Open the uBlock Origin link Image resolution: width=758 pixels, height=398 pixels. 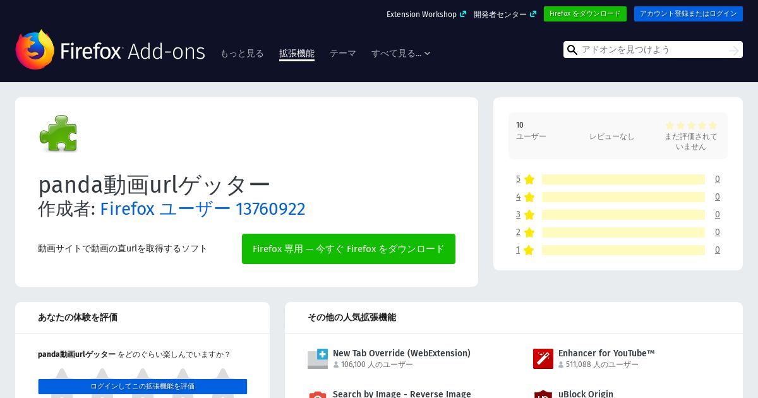pyautogui.click(x=586, y=394)
